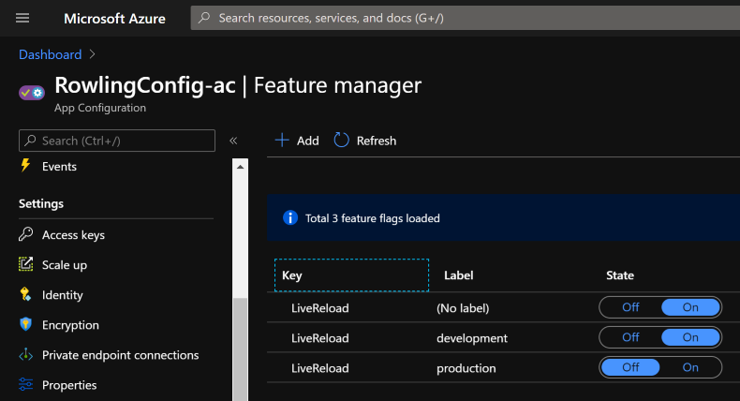Click the development label cell
The image size is (740, 401).
pyautogui.click(x=472, y=338)
